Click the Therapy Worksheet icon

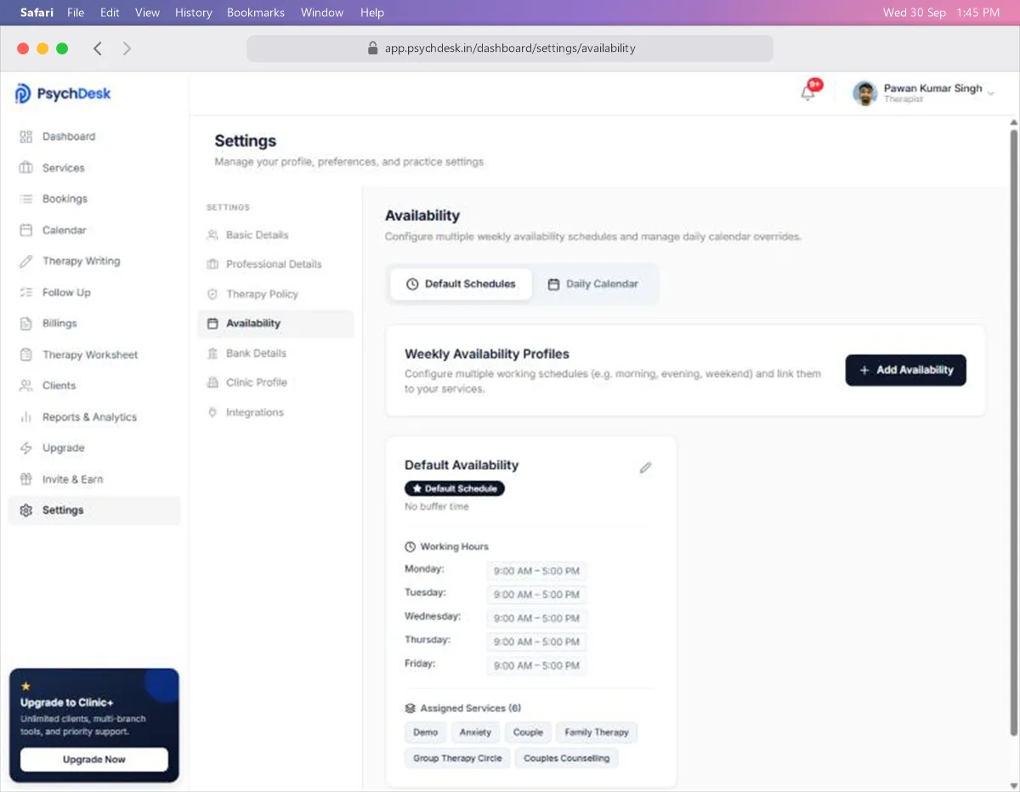coord(25,354)
